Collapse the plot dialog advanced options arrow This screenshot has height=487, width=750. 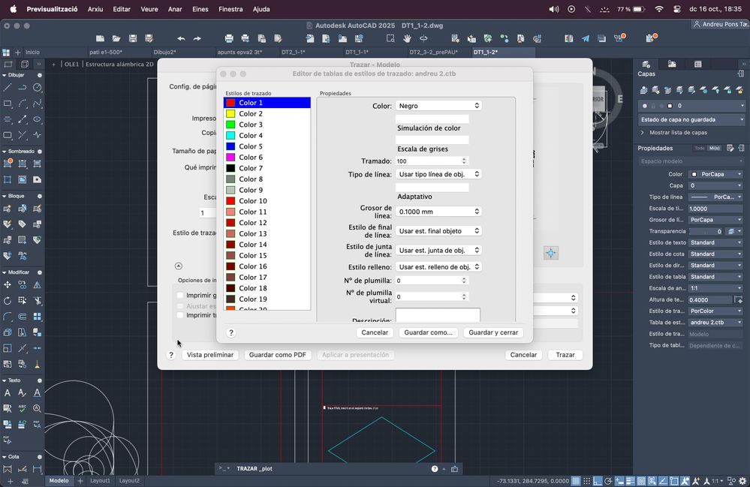178,266
